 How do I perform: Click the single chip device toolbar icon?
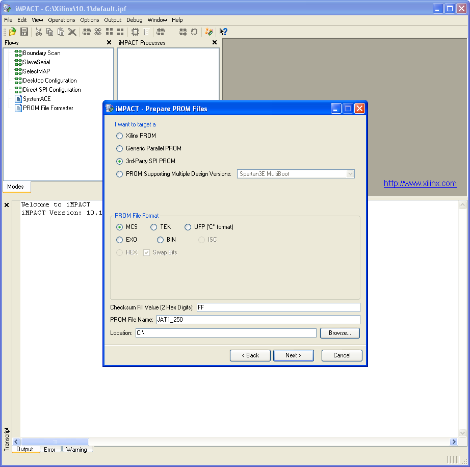pos(135,32)
